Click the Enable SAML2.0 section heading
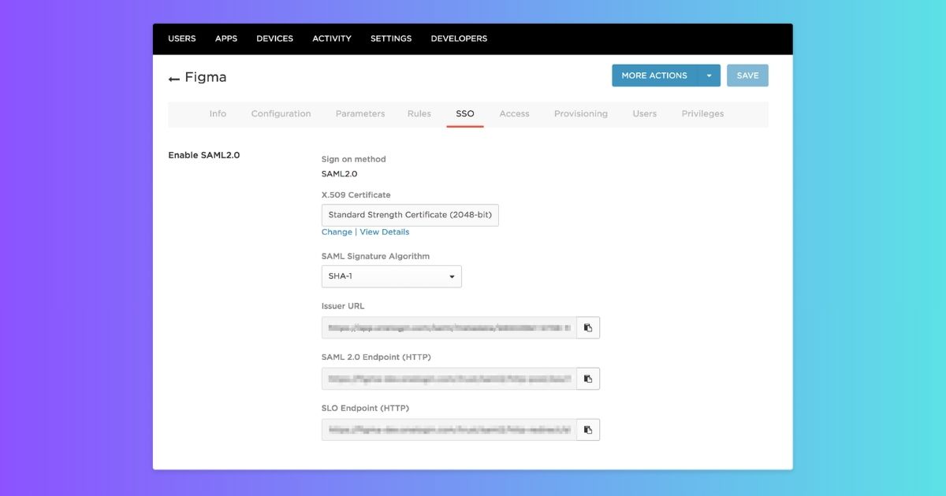The width and height of the screenshot is (946, 496). point(203,155)
